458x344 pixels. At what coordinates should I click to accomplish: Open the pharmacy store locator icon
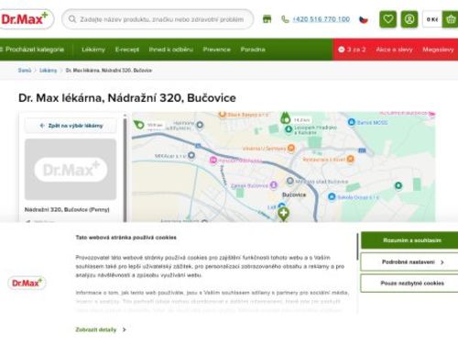tap(267, 19)
